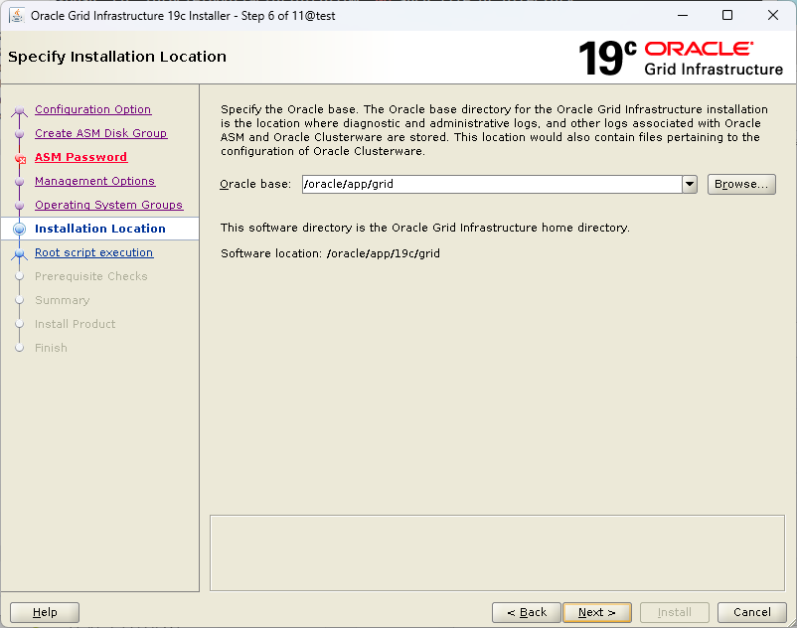Click the empty message area panel
Image resolution: width=797 pixels, height=628 pixels.
pyautogui.click(x=497, y=552)
